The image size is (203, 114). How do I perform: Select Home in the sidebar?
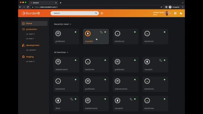point(34,23)
